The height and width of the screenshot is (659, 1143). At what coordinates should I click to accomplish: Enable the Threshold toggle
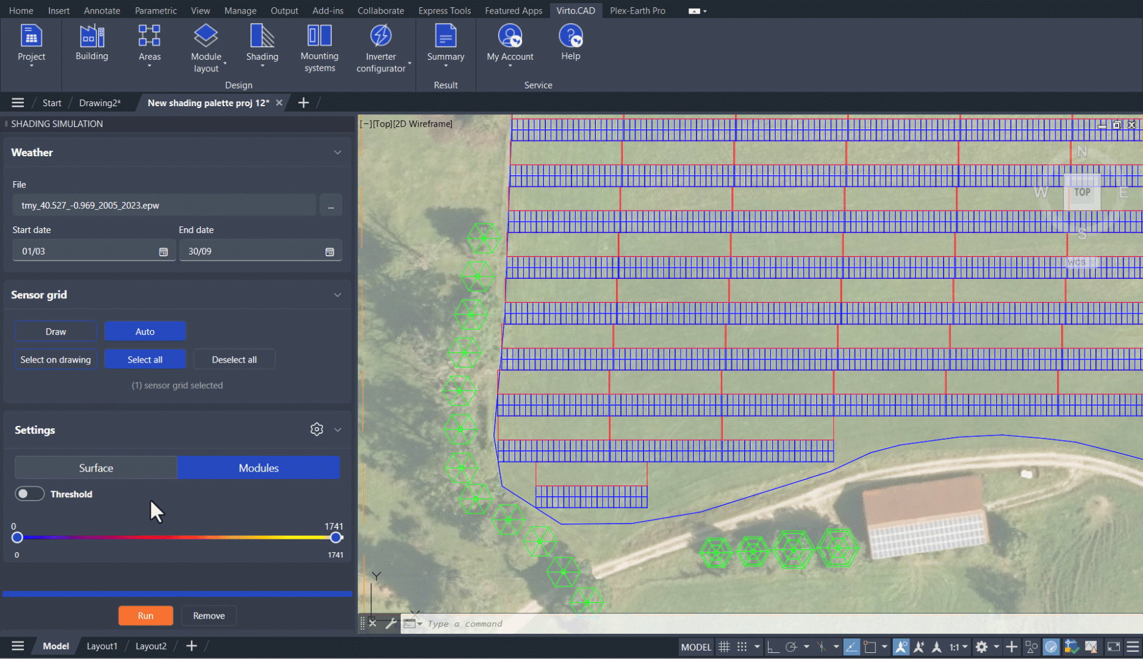(x=29, y=494)
